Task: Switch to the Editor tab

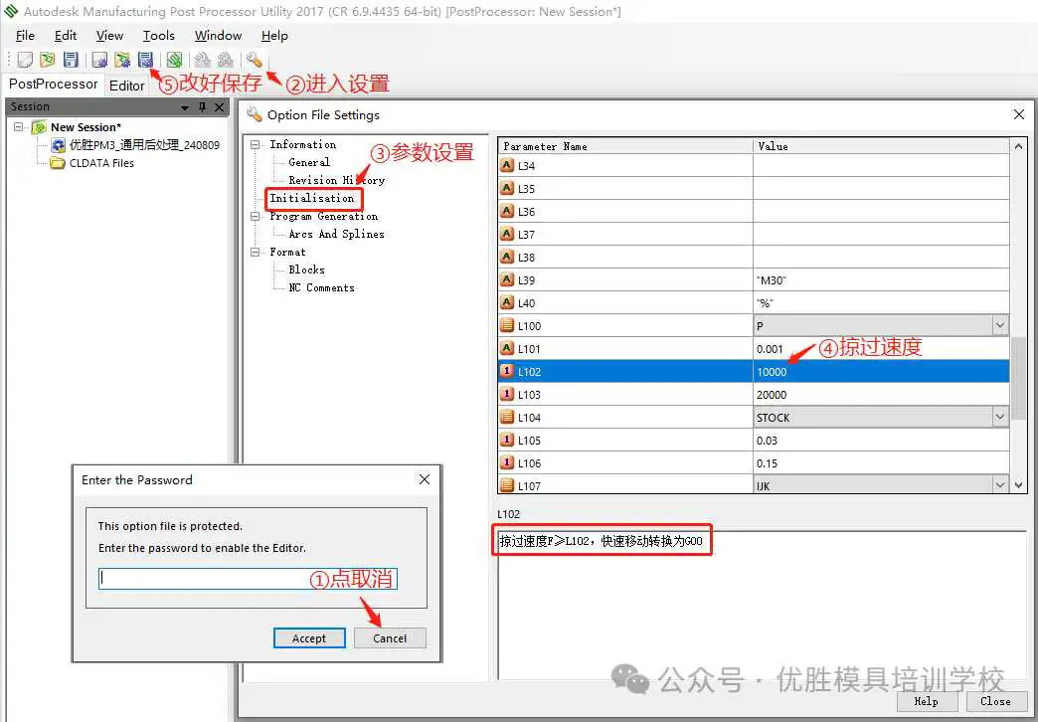Action: [126, 86]
